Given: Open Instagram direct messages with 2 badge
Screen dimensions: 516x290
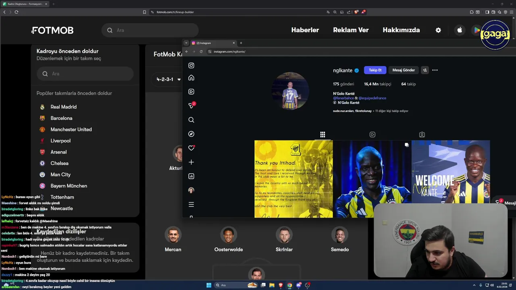Looking at the screenshot, I should pyautogui.click(x=191, y=105).
